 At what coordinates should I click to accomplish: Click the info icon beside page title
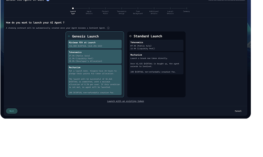click(48, 0)
